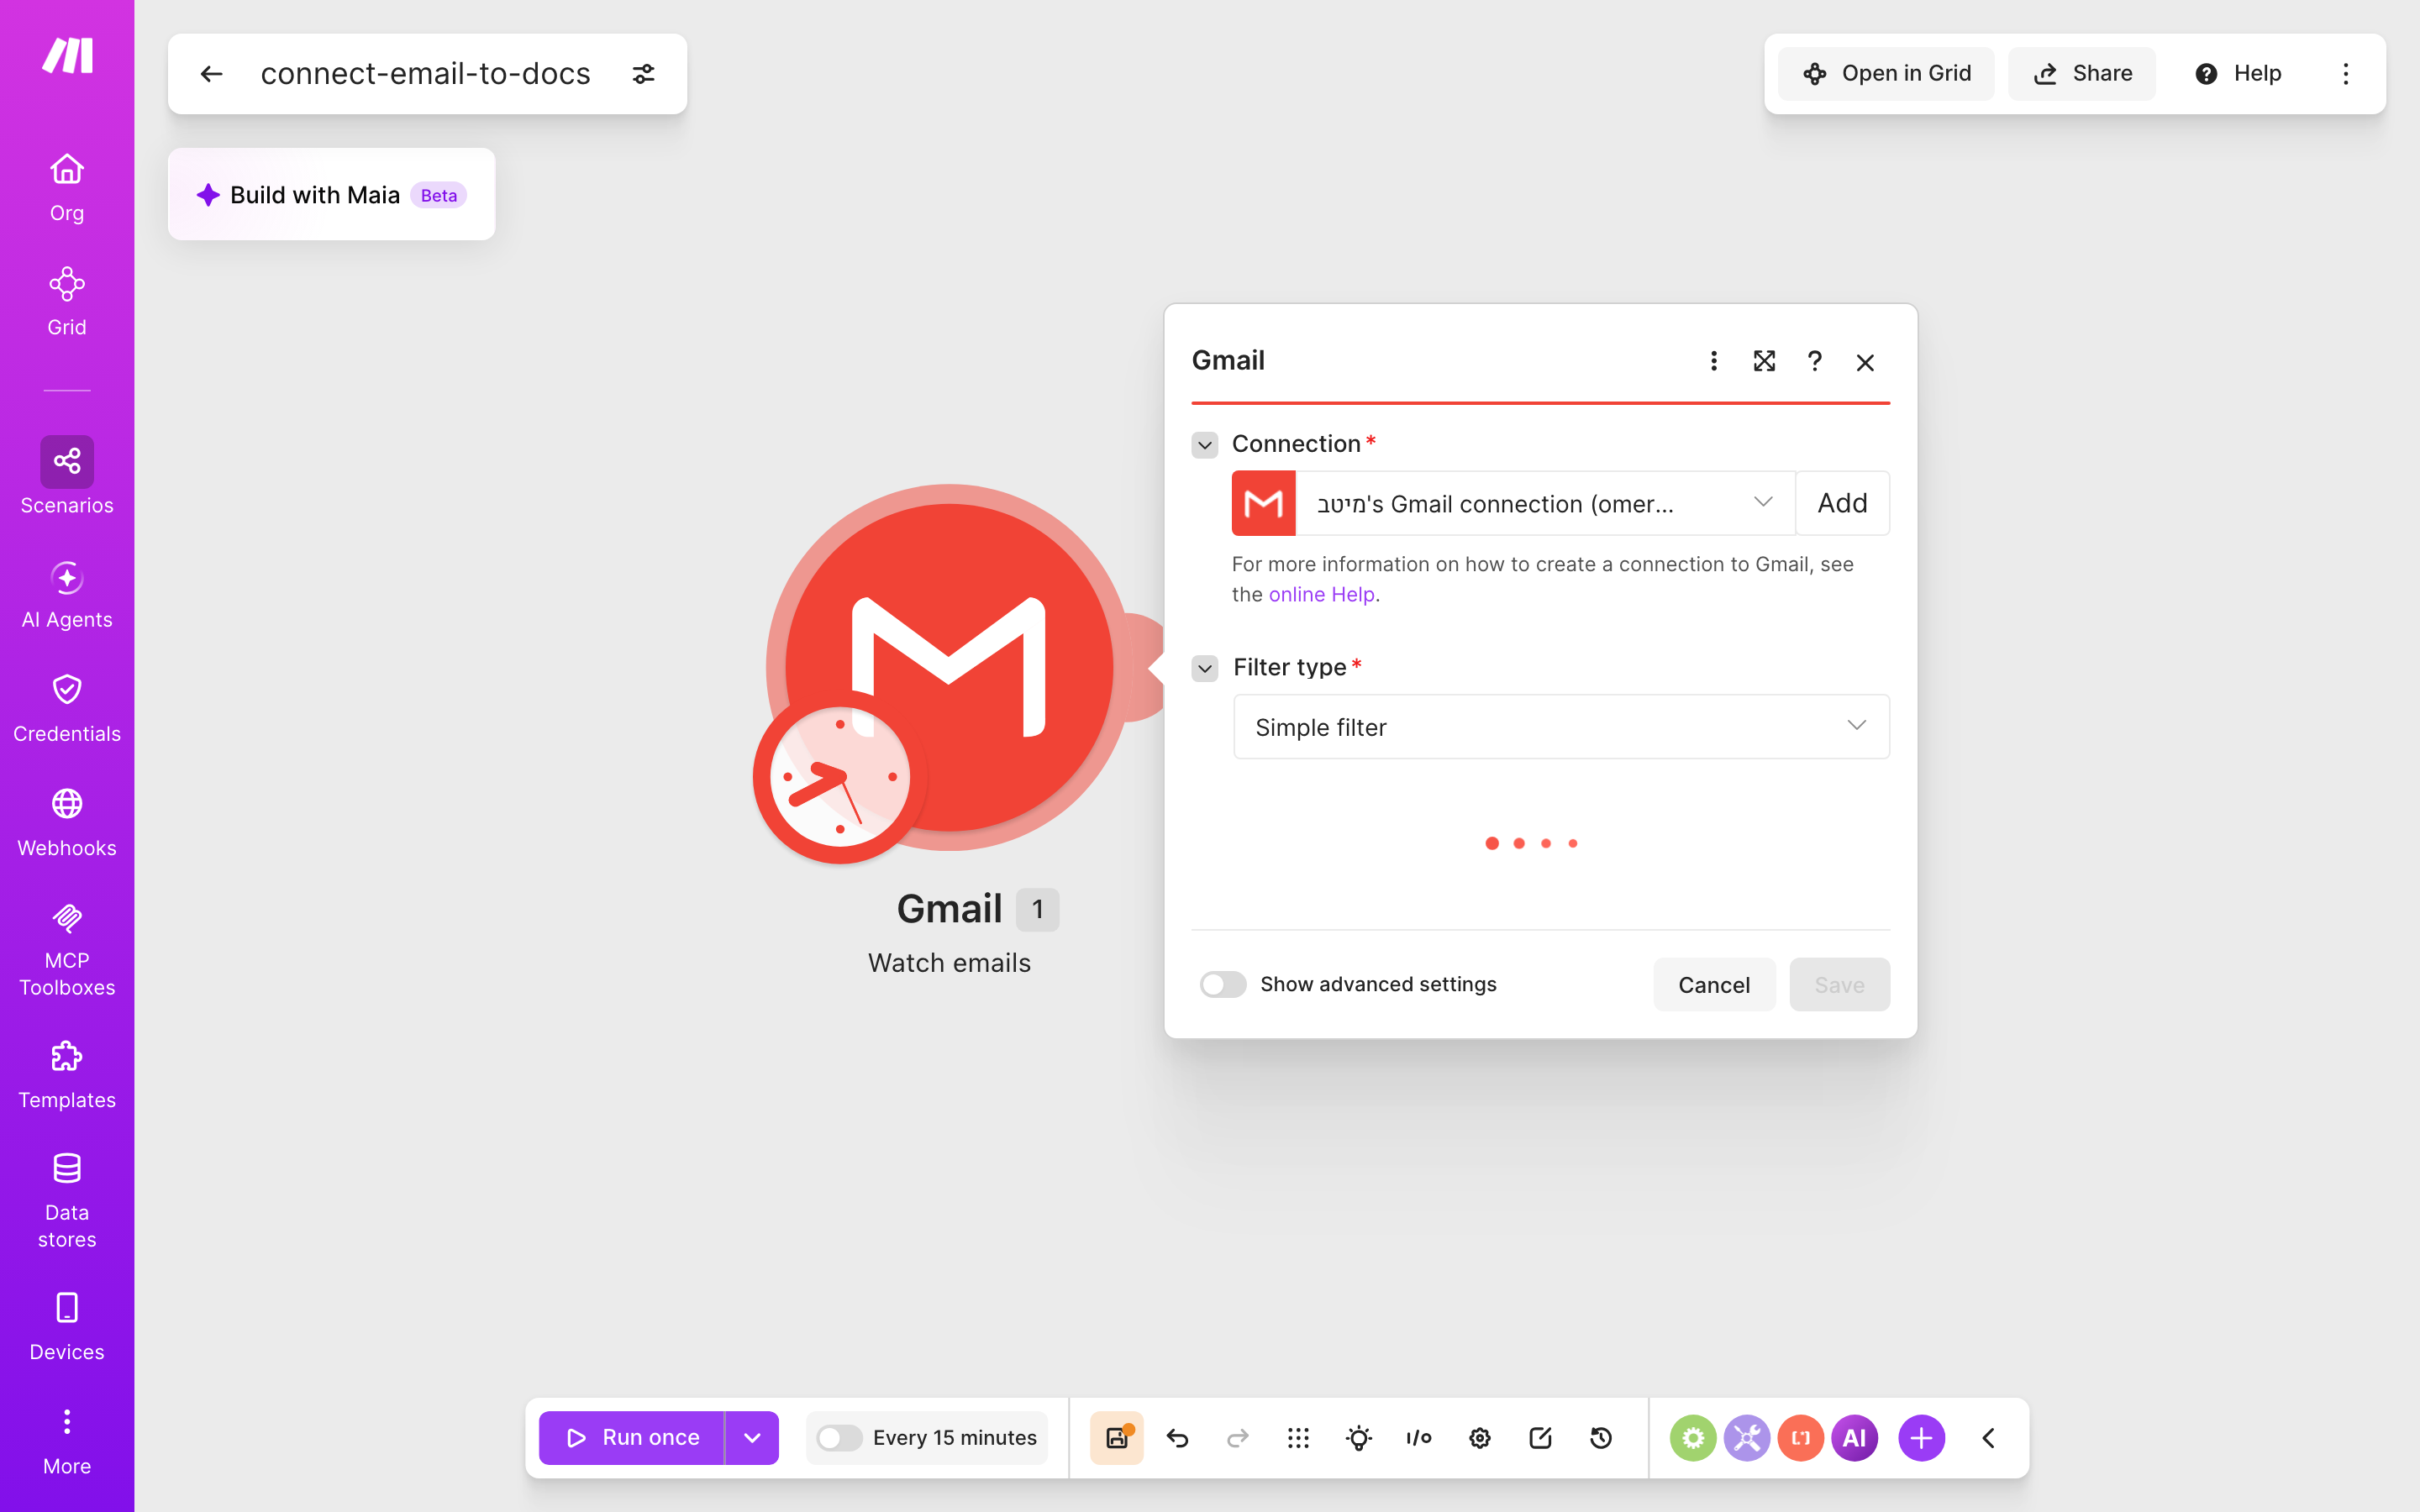Screen dimensions: 2420x1512
Task: Open Credentials in the sidebar
Action: pyautogui.click(x=67, y=709)
